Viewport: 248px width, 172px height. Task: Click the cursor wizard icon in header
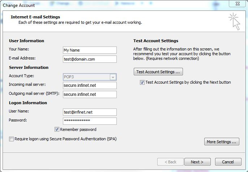pos(234,22)
